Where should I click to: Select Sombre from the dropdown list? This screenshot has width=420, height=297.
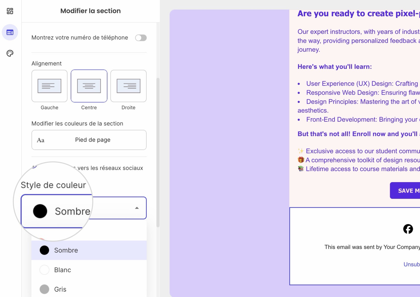pyautogui.click(x=89, y=250)
